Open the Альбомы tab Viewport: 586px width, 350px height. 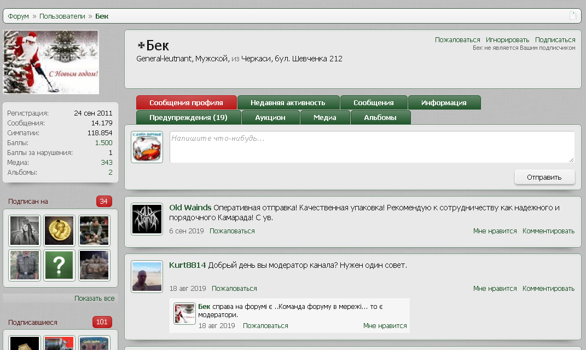tap(380, 117)
